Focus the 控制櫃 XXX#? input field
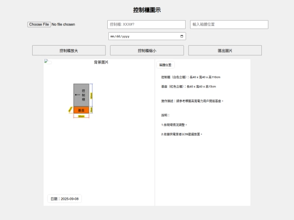The image size is (294, 220). [146, 24]
